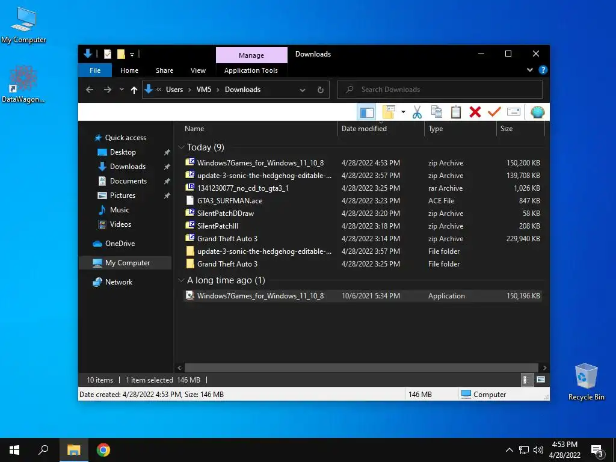
Task: Switch to the View ribbon tab
Action: [x=198, y=70]
